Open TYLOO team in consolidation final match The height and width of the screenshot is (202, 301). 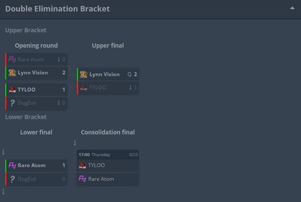108,166
